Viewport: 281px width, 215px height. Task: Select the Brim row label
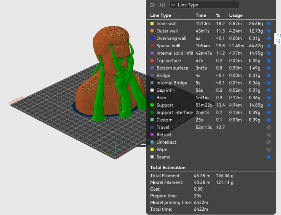(x=161, y=98)
